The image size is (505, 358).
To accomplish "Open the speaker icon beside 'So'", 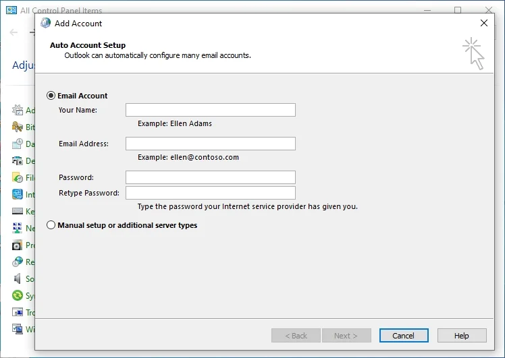I will click(18, 278).
